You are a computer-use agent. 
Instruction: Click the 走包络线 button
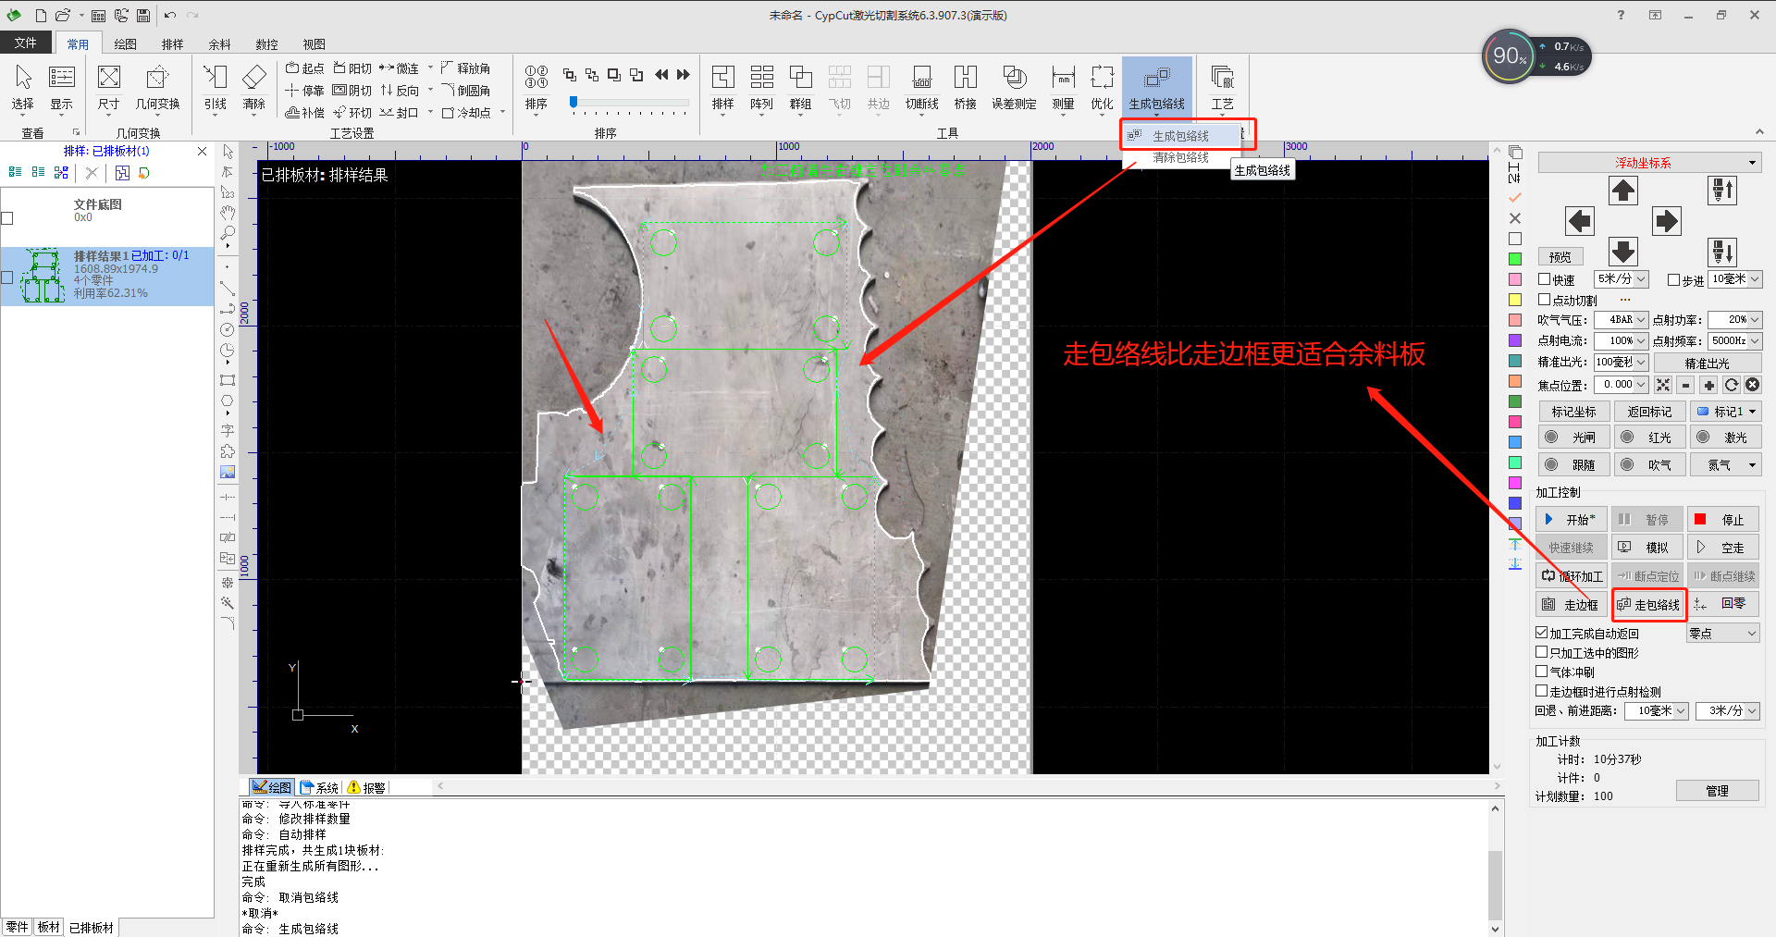pyautogui.click(x=1648, y=605)
